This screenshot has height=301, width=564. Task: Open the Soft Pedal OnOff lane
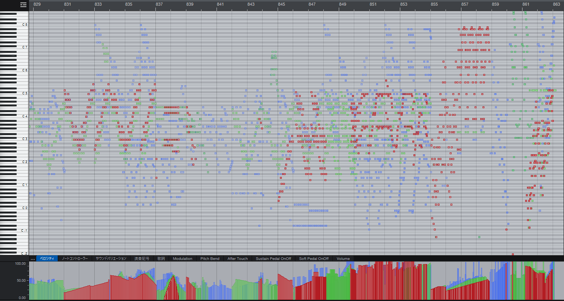(x=314, y=258)
